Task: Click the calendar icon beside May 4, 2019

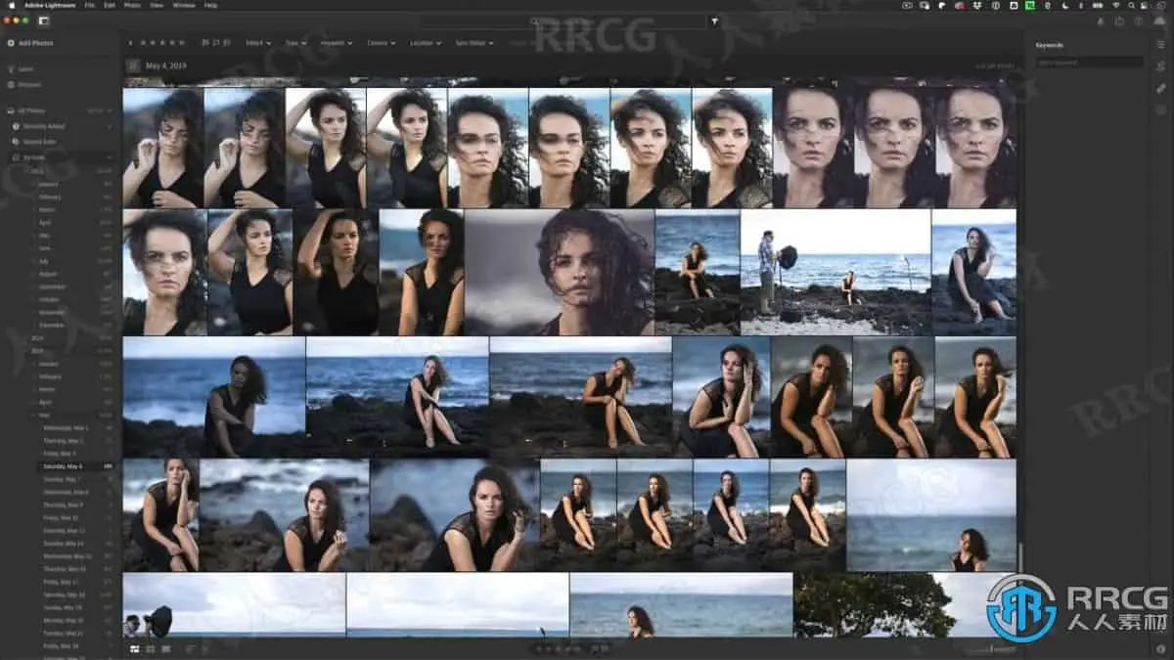Action: [132, 66]
